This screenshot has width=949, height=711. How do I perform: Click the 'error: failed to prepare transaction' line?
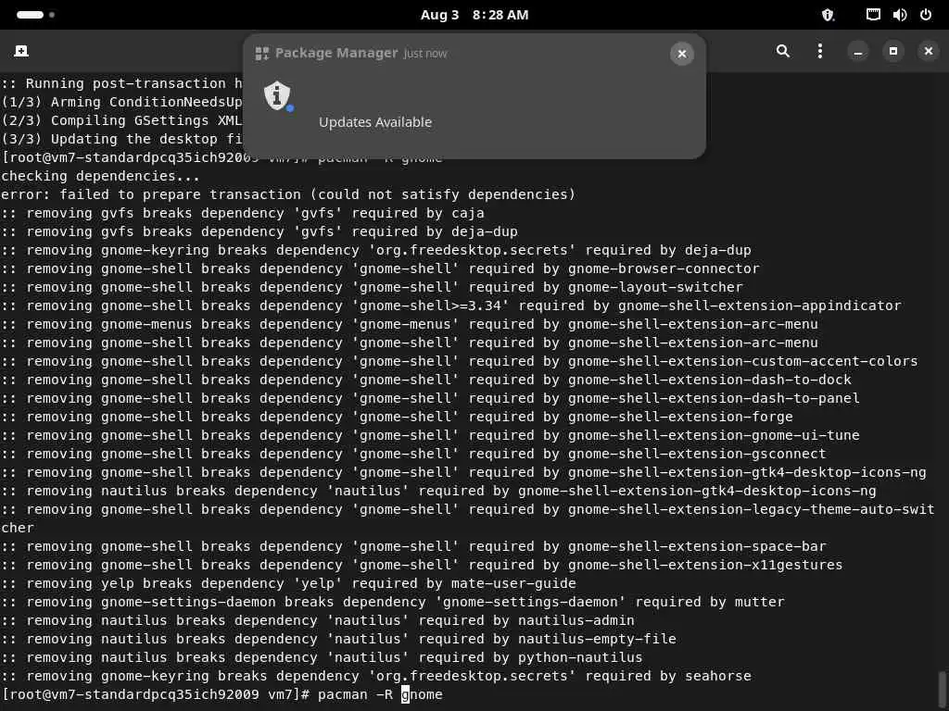tap(288, 194)
